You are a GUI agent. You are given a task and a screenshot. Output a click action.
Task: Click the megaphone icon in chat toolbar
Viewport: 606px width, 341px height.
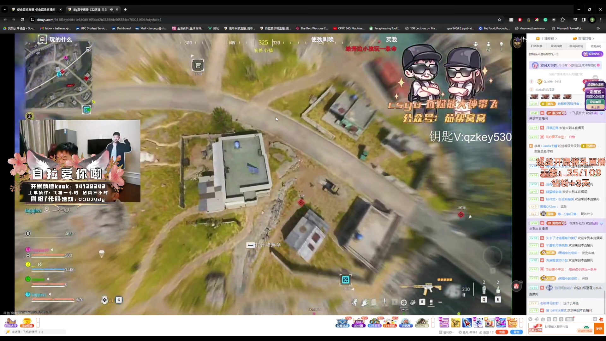[x=537, y=319]
